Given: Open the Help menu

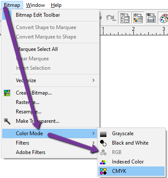Looking at the screenshot, I should tap(56, 5).
